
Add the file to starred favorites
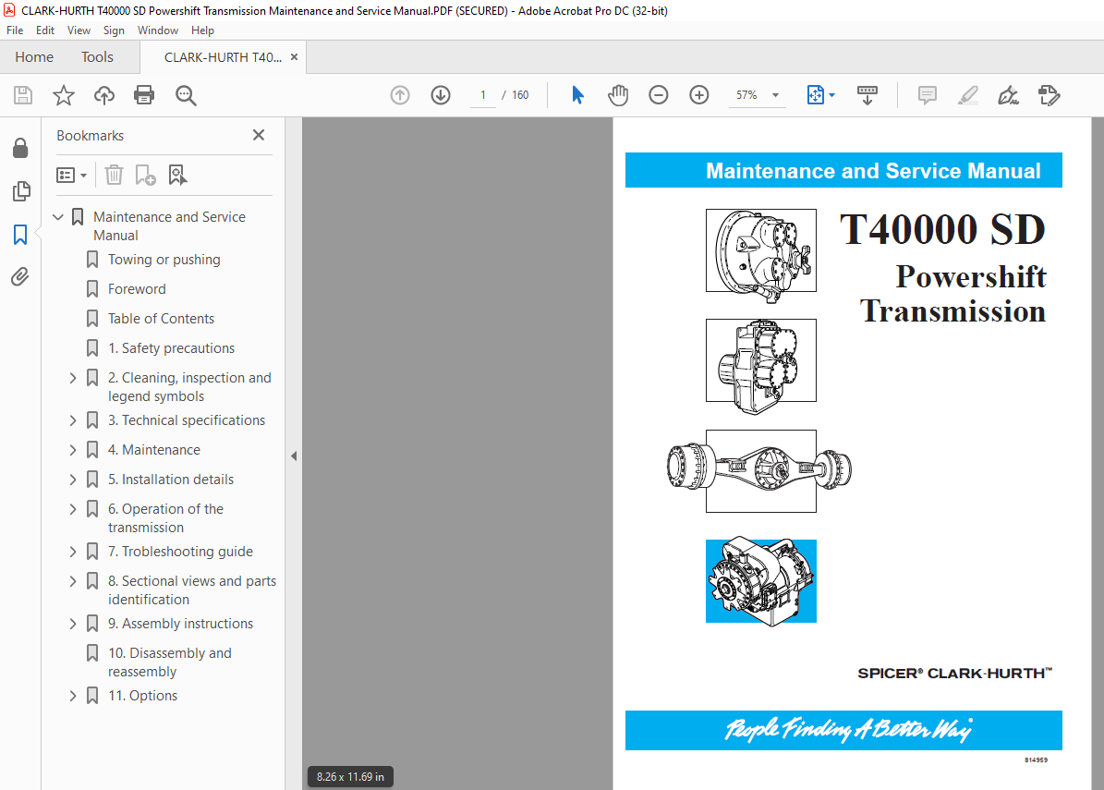click(x=64, y=95)
